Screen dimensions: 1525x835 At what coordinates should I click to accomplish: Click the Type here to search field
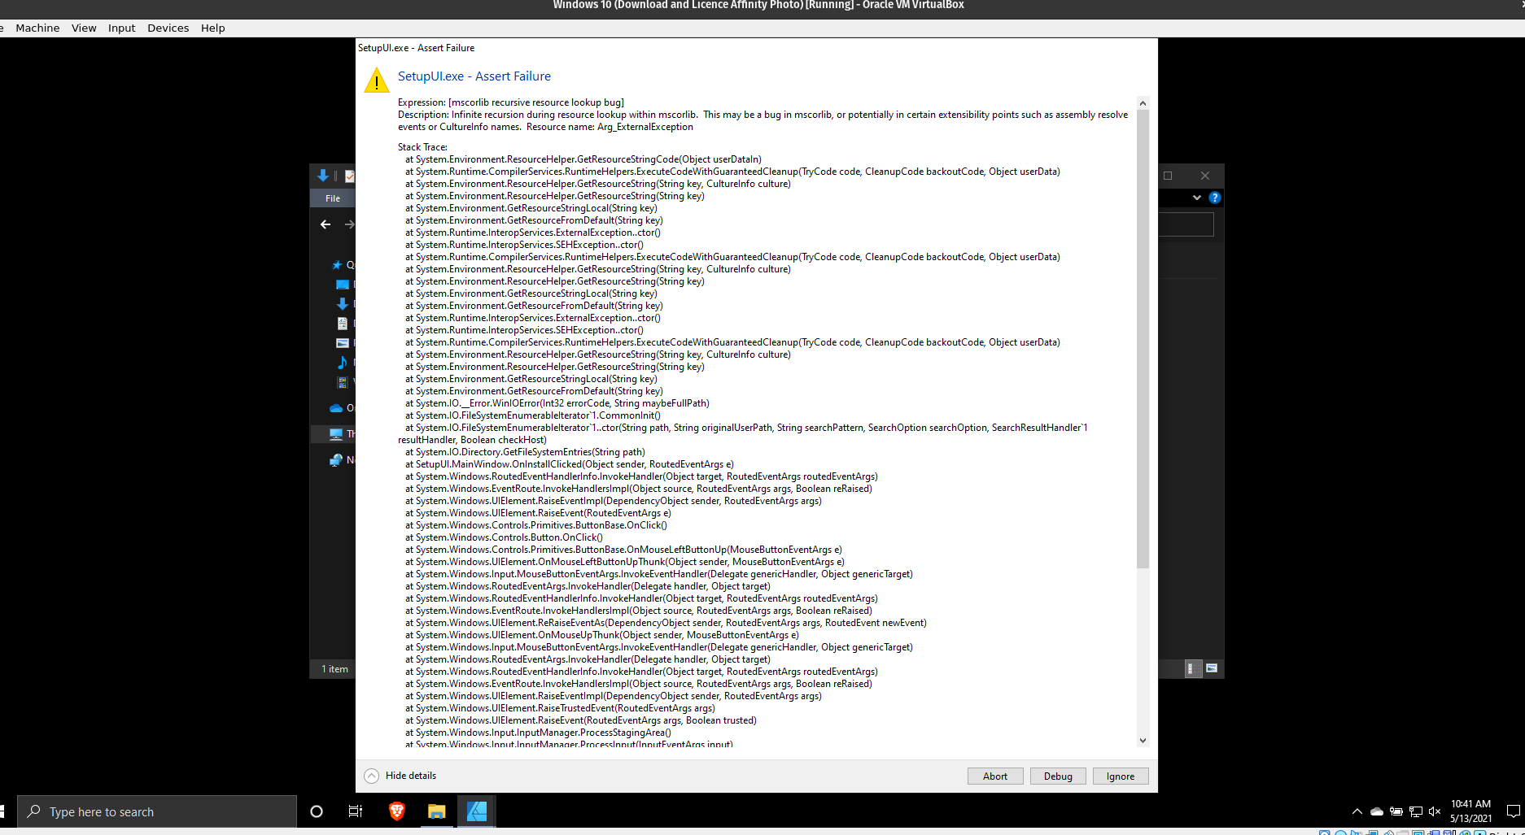point(156,811)
